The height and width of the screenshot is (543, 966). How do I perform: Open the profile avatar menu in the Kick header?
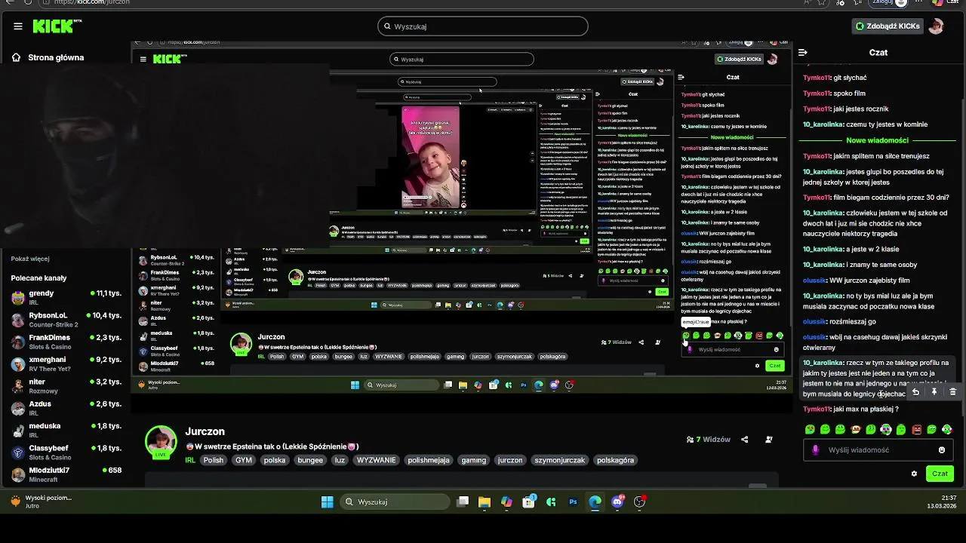[937, 26]
